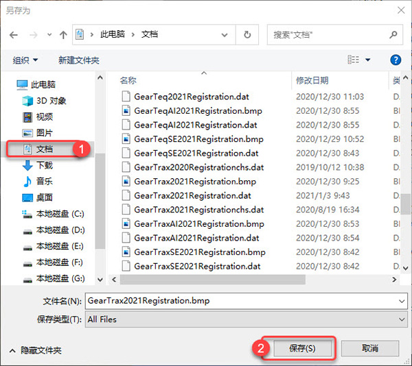Screen dimensions: 412x366
Task: Refresh the current folder view
Action: click(247, 34)
